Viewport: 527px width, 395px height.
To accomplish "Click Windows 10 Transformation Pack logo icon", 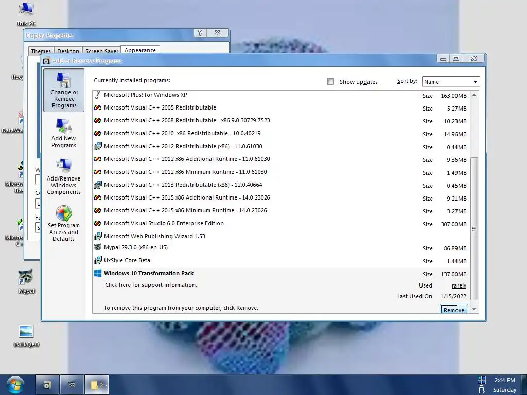I will [x=98, y=273].
